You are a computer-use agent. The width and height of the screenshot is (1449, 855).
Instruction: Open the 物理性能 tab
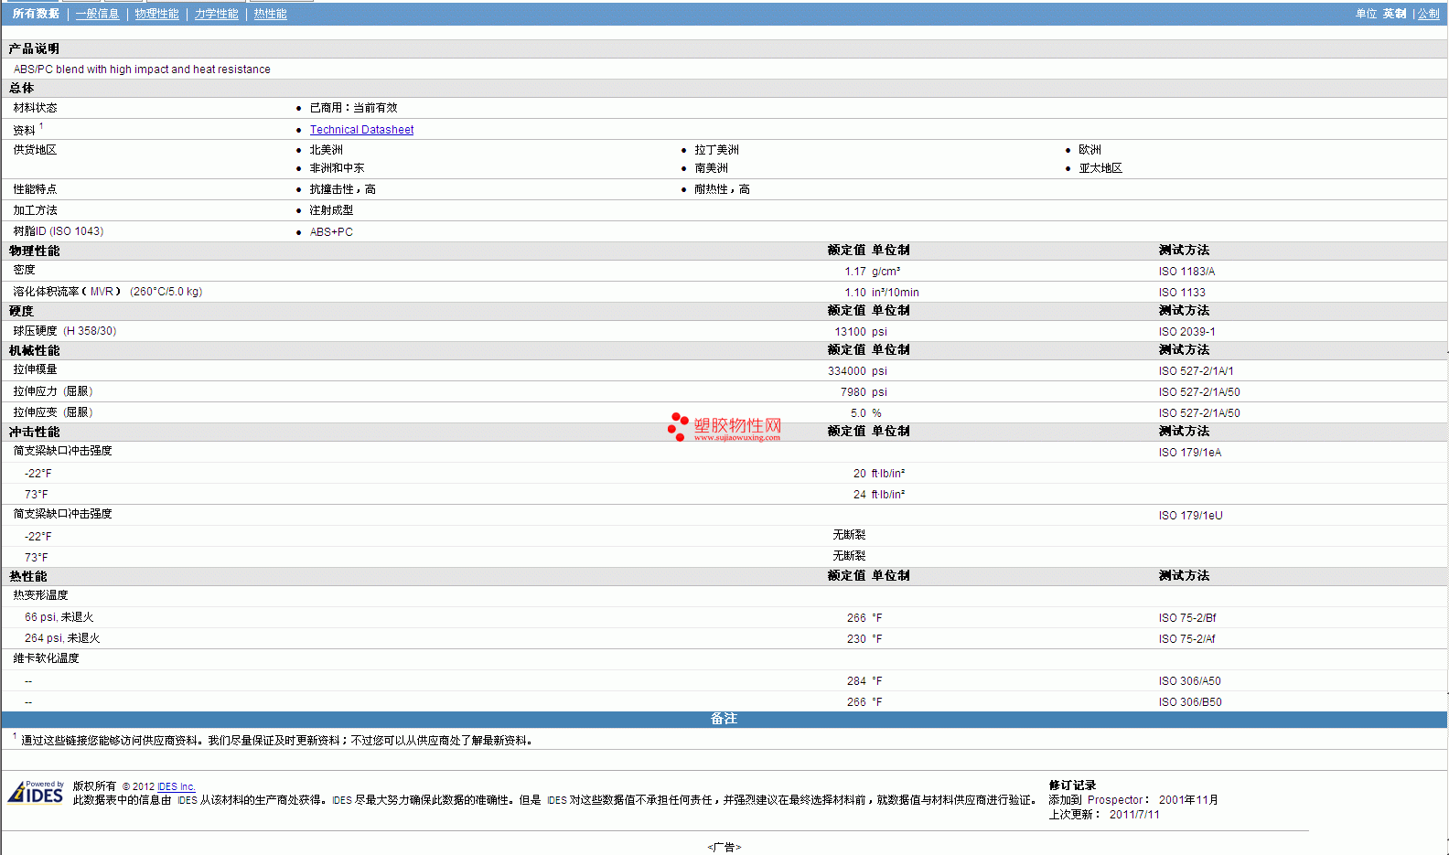[156, 14]
